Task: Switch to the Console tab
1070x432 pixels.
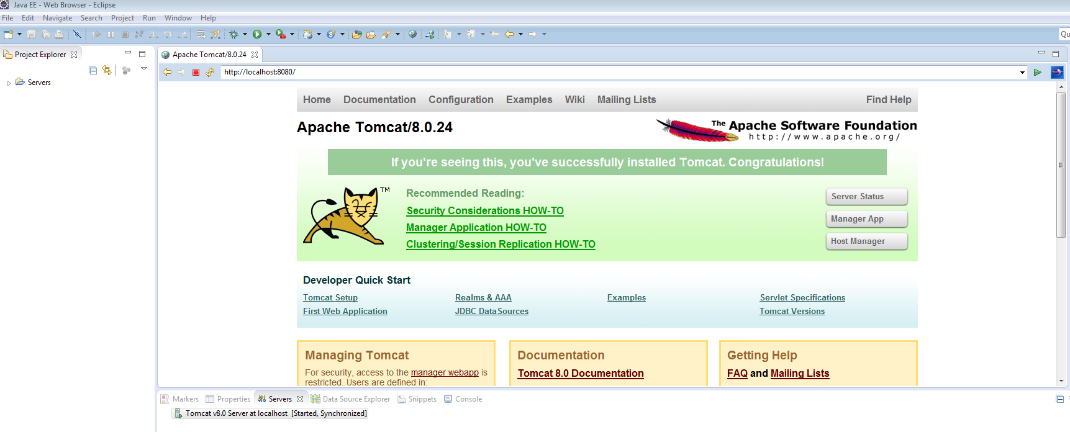Action: click(x=463, y=399)
